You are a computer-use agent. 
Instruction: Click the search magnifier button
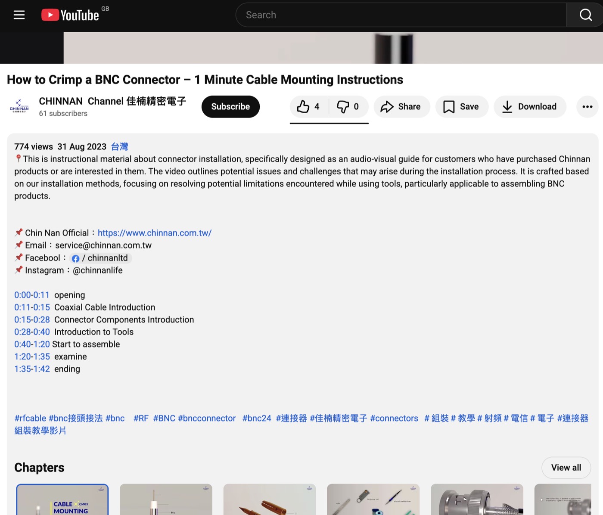(x=585, y=15)
